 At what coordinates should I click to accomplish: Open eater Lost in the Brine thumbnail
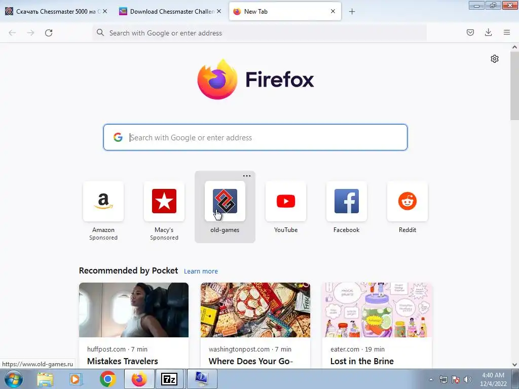point(377,310)
